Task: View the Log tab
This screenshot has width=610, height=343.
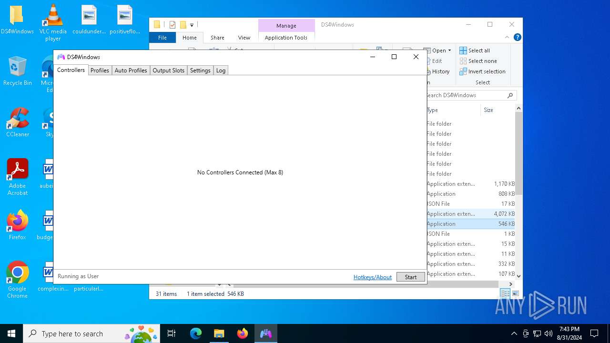Action: pos(221,71)
